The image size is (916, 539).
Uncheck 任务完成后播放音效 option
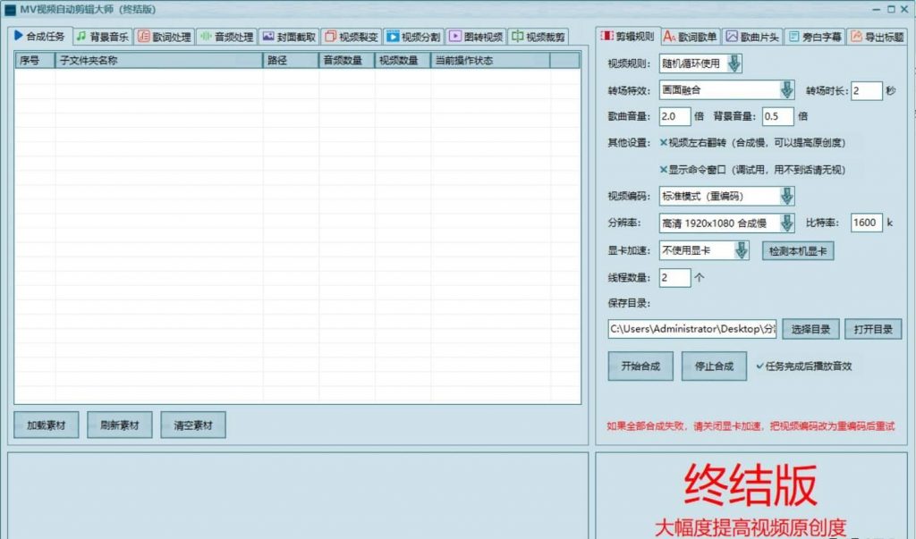pyautogui.click(x=760, y=366)
